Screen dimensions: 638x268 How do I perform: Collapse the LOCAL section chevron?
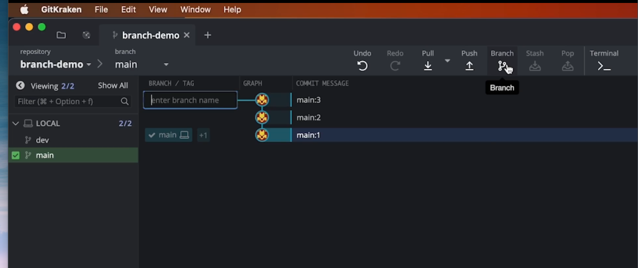[x=16, y=123]
